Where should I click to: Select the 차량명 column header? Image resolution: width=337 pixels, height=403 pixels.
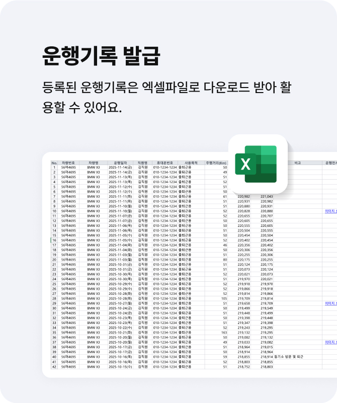point(94,163)
